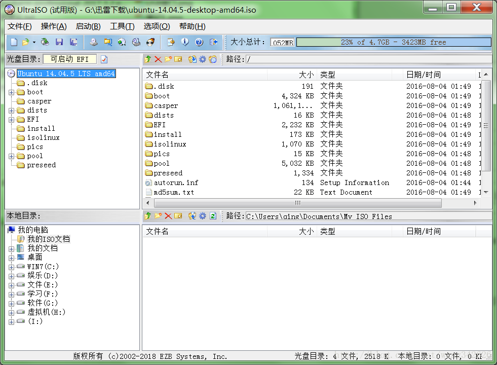Screen dimensions: 497x365
Task: Open the 文件(F) menu
Action: click(x=20, y=26)
